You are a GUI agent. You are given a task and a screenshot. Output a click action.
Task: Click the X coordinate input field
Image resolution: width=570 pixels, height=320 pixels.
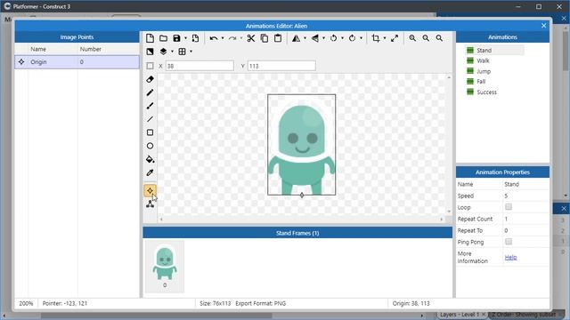point(199,66)
